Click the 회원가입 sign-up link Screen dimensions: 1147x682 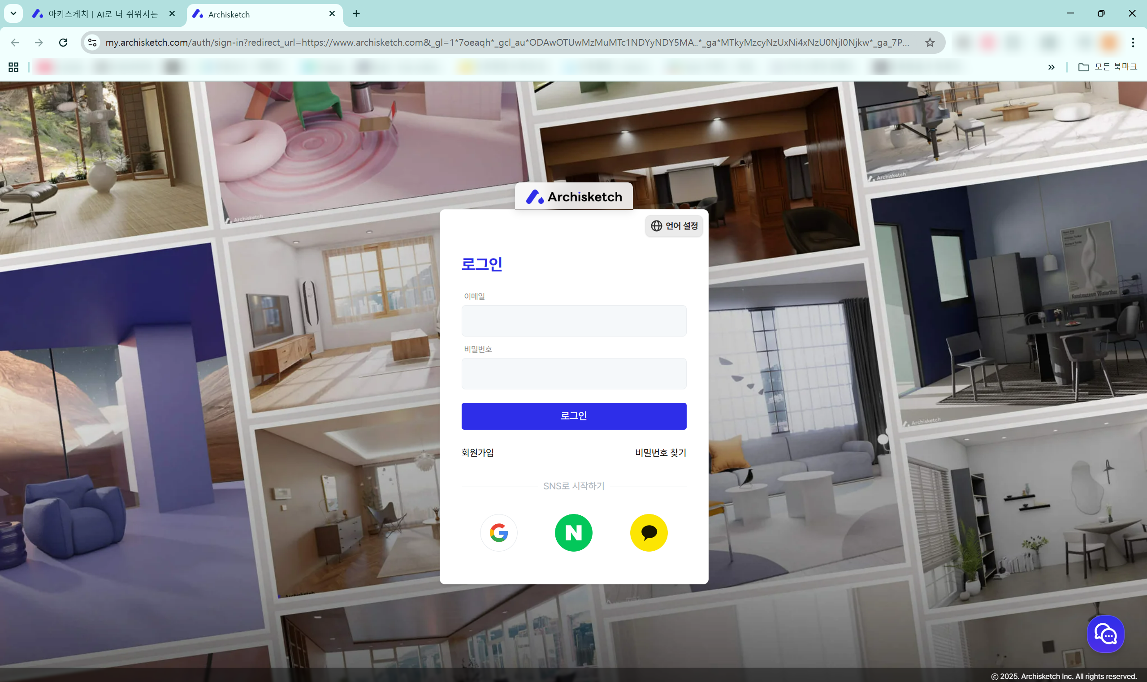[x=478, y=453]
